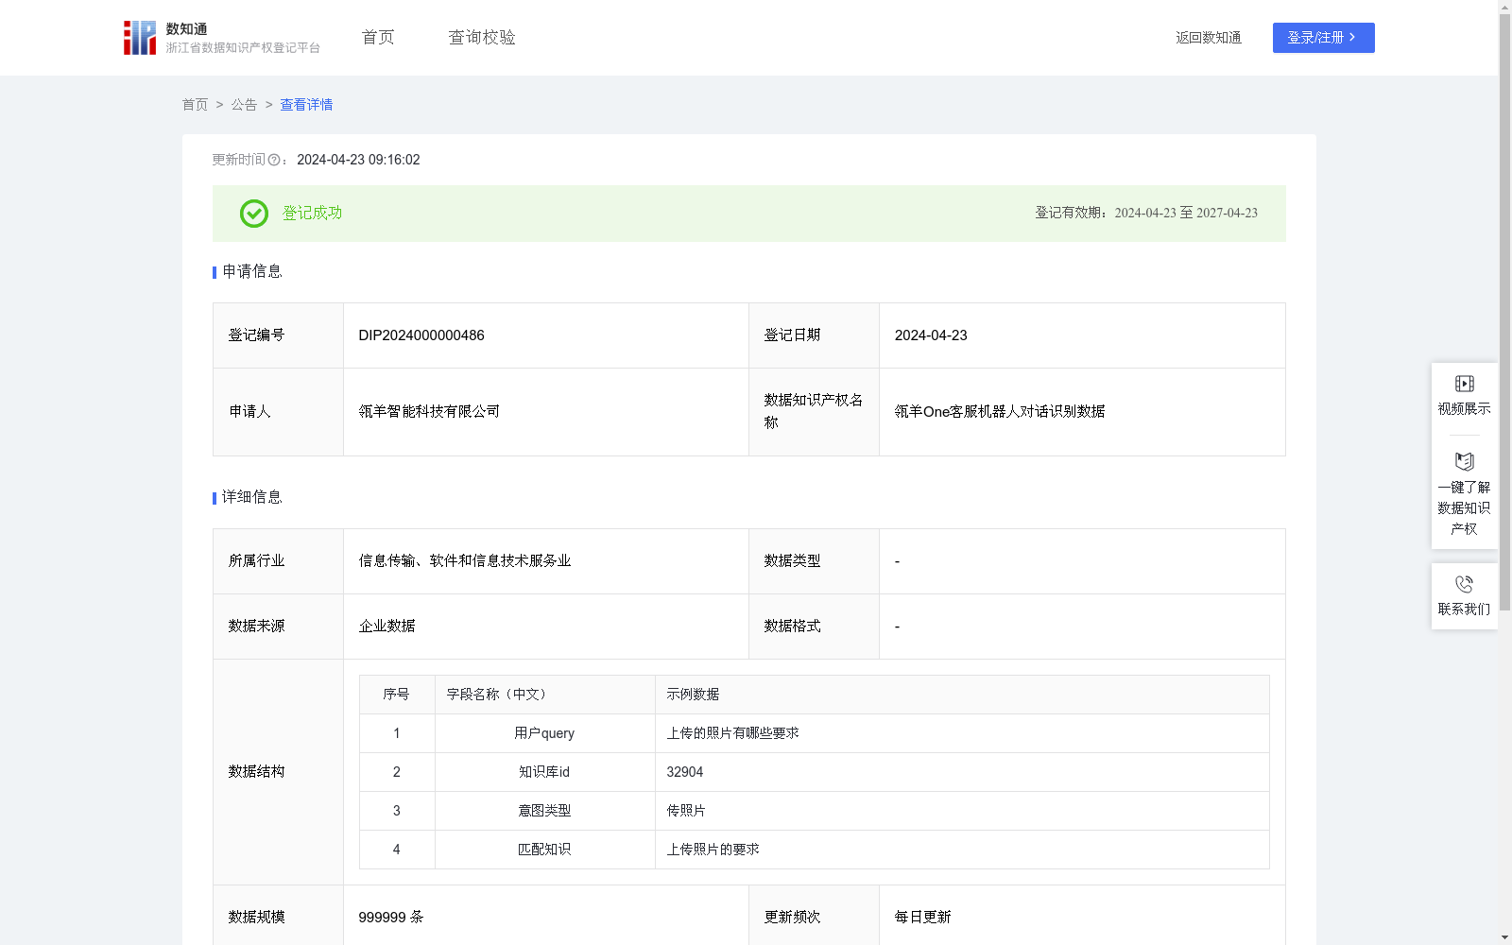Click the vertical scrollbar thumb
This screenshot has height=945, width=1512.
(1504, 312)
